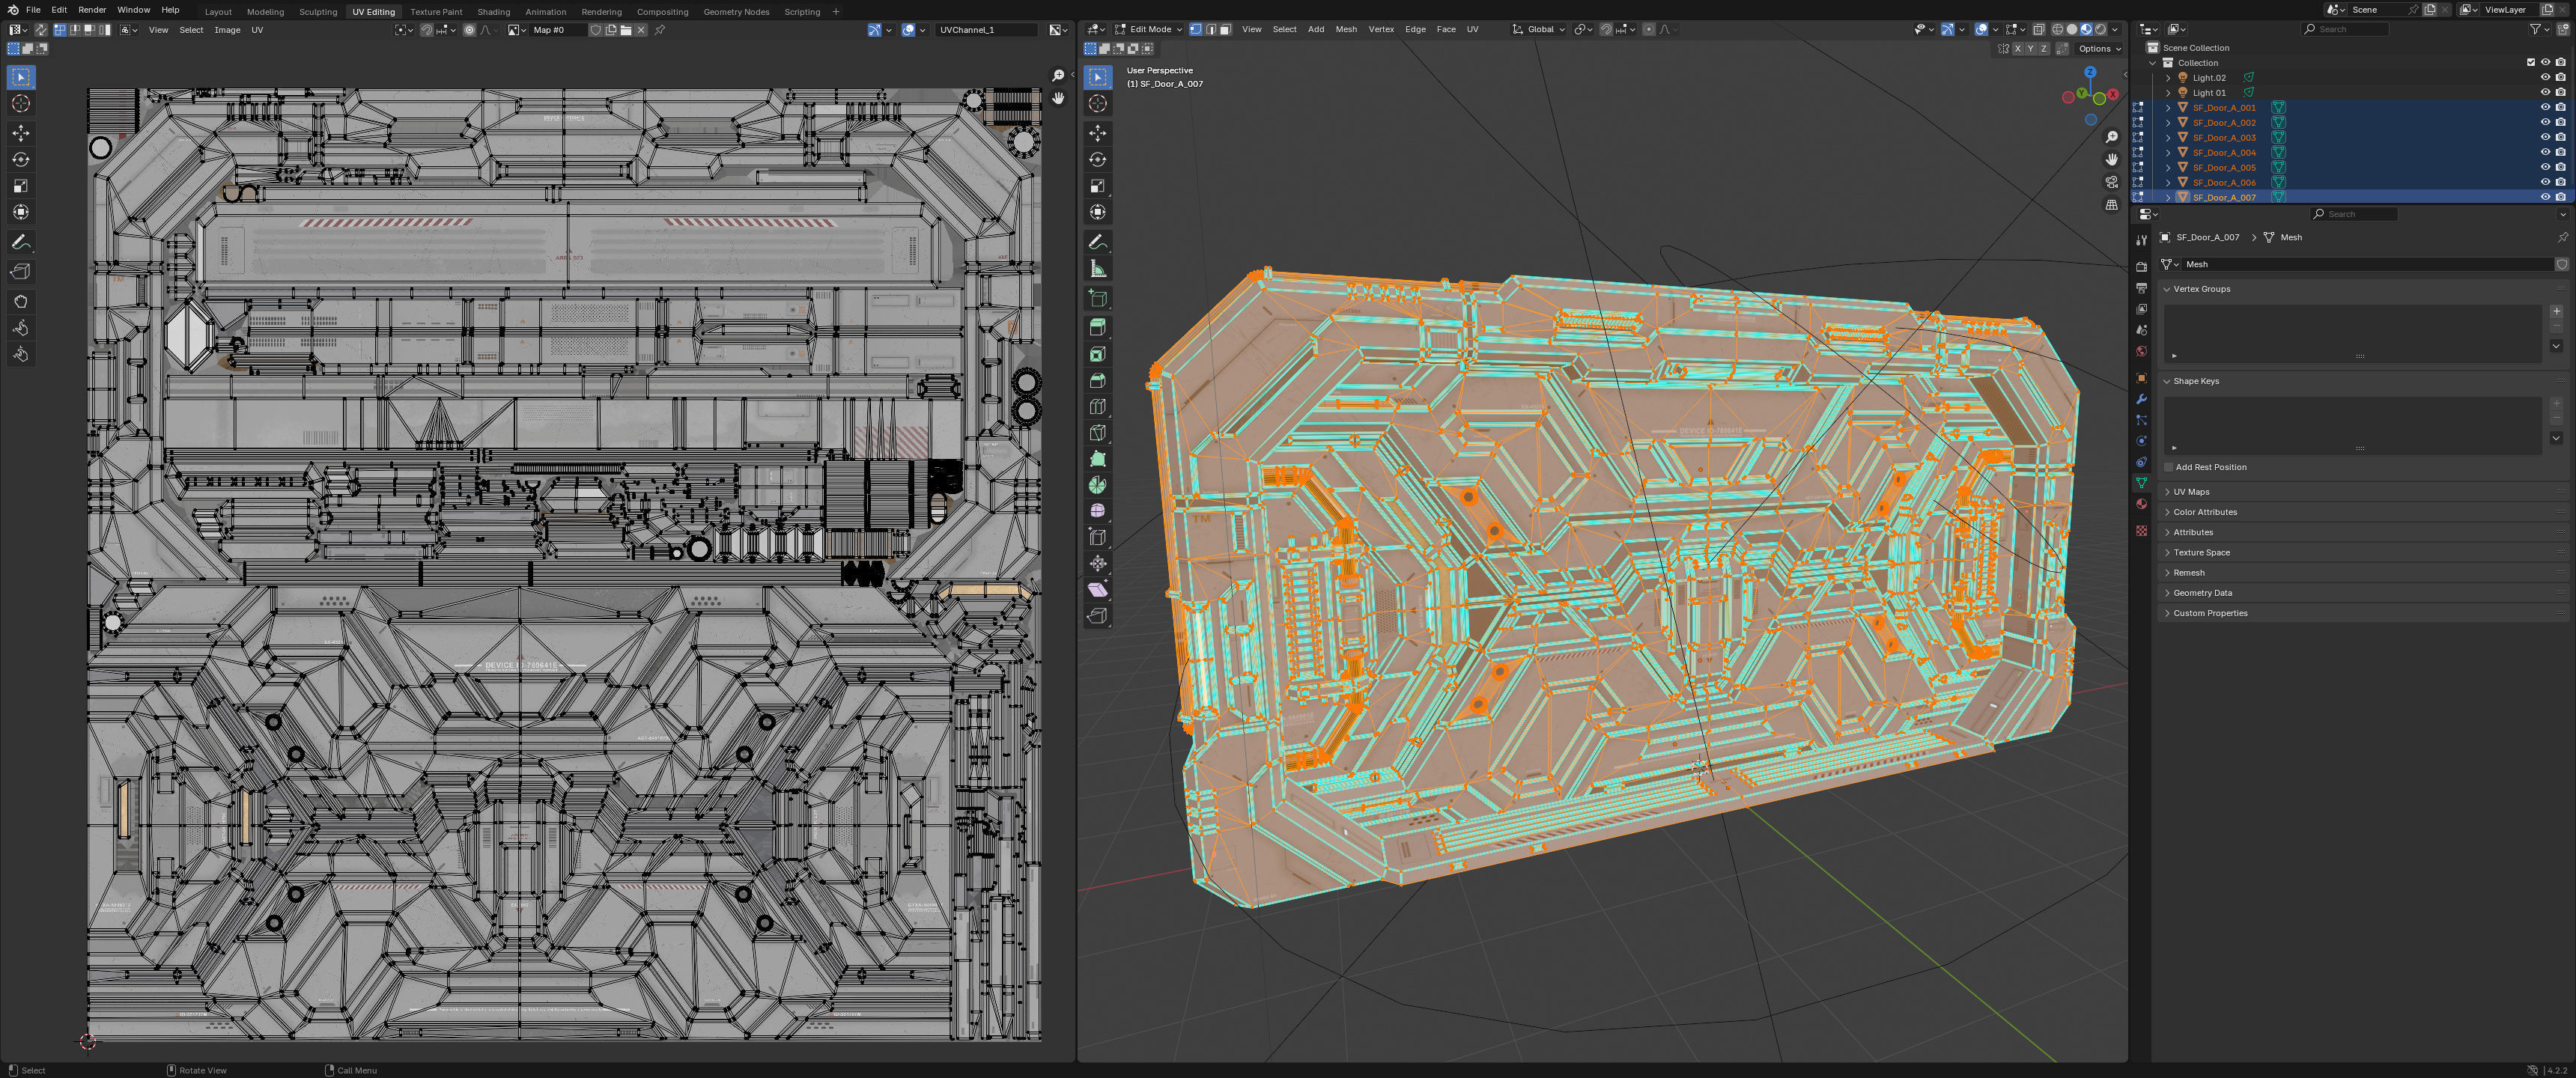The width and height of the screenshot is (2576, 1078).
Task: Select the Bevel tool in 3D viewport
Action: (x=1098, y=380)
